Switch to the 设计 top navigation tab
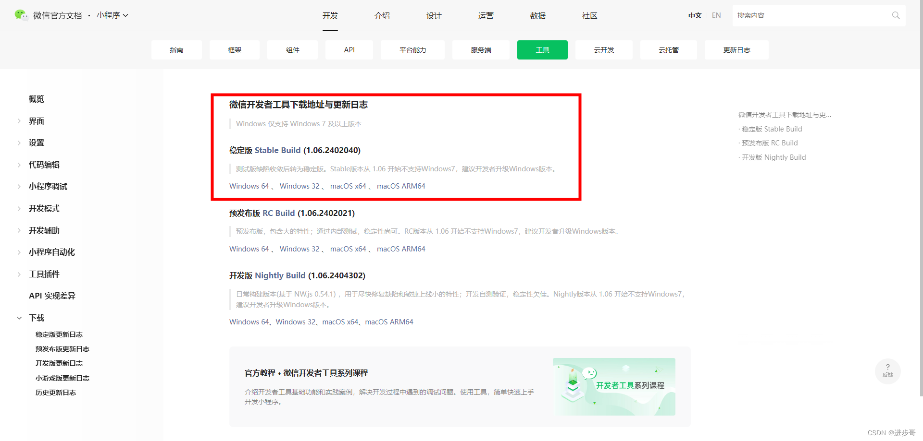The width and height of the screenshot is (923, 441). [434, 16]
